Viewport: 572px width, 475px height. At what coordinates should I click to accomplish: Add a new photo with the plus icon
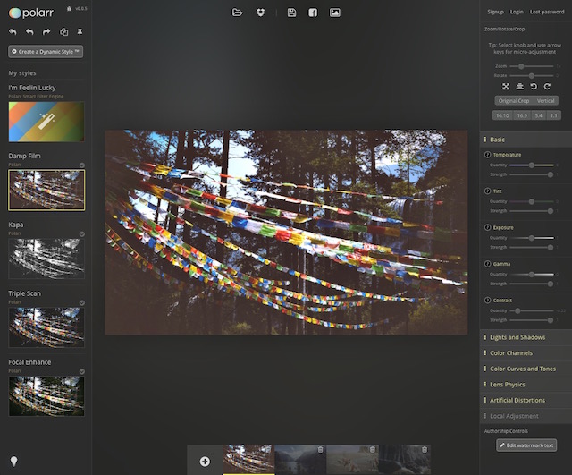pyautogui.click(x=205, y=462)
